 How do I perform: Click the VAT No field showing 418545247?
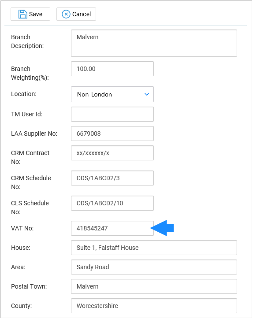(x=112, y=228)
